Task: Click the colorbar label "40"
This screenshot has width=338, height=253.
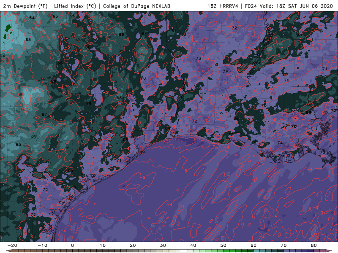Action: (193, 245)
